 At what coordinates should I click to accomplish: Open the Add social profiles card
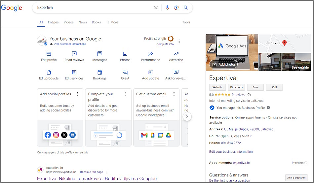[60, 117]
